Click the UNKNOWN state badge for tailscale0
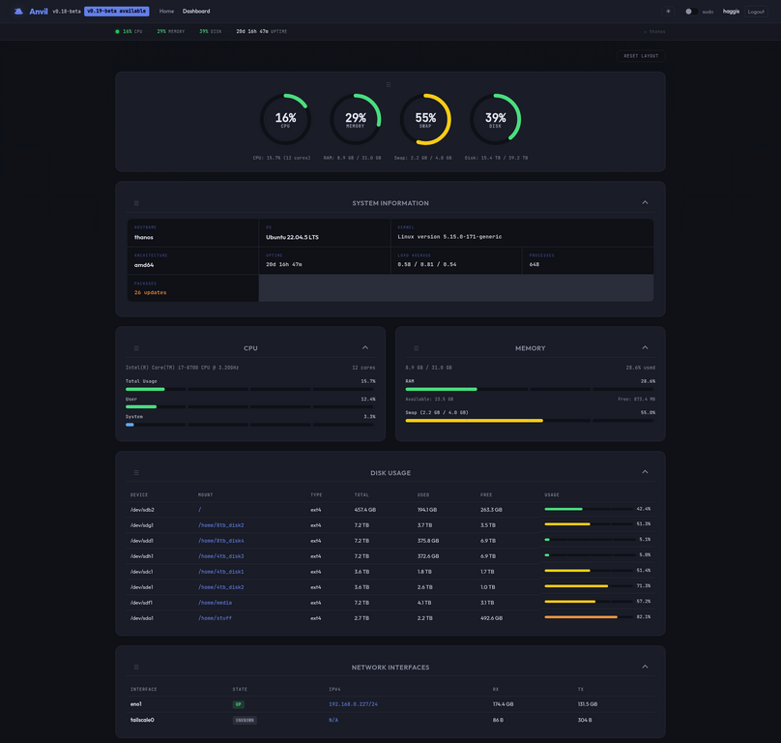 [x=245, y=720]
